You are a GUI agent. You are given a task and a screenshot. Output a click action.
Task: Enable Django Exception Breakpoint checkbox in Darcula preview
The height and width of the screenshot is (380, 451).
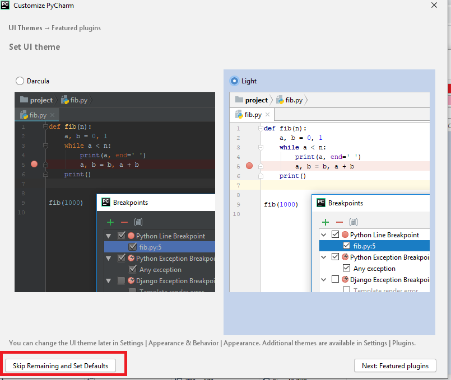(122, 280)
